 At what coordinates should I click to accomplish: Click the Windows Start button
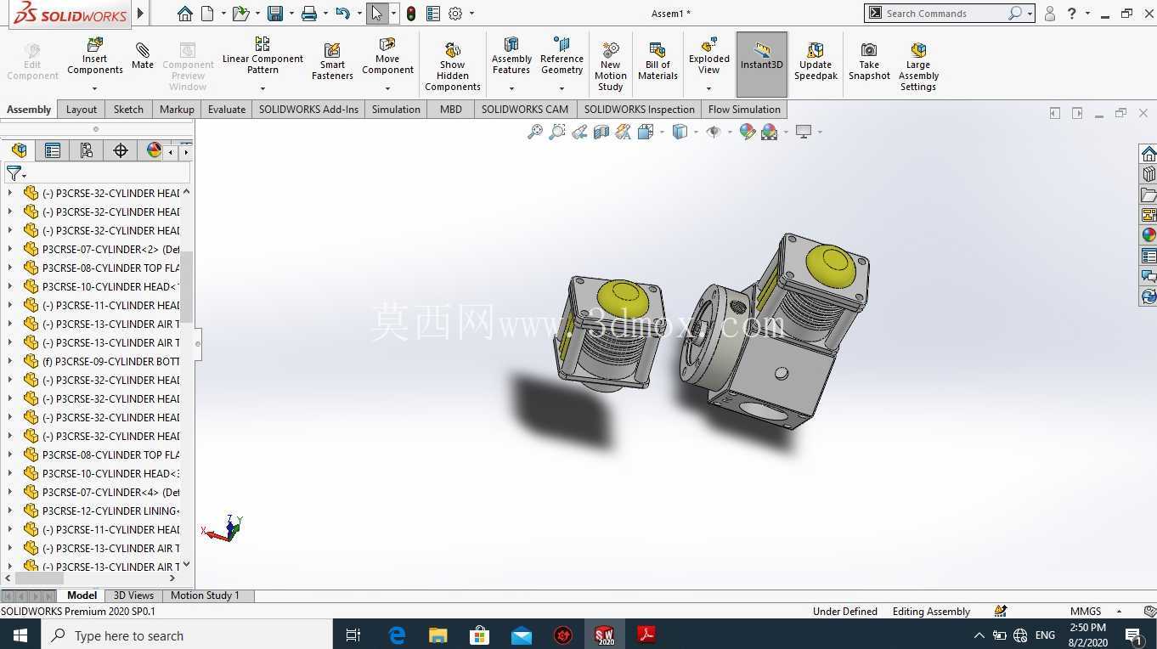point(19,635)
